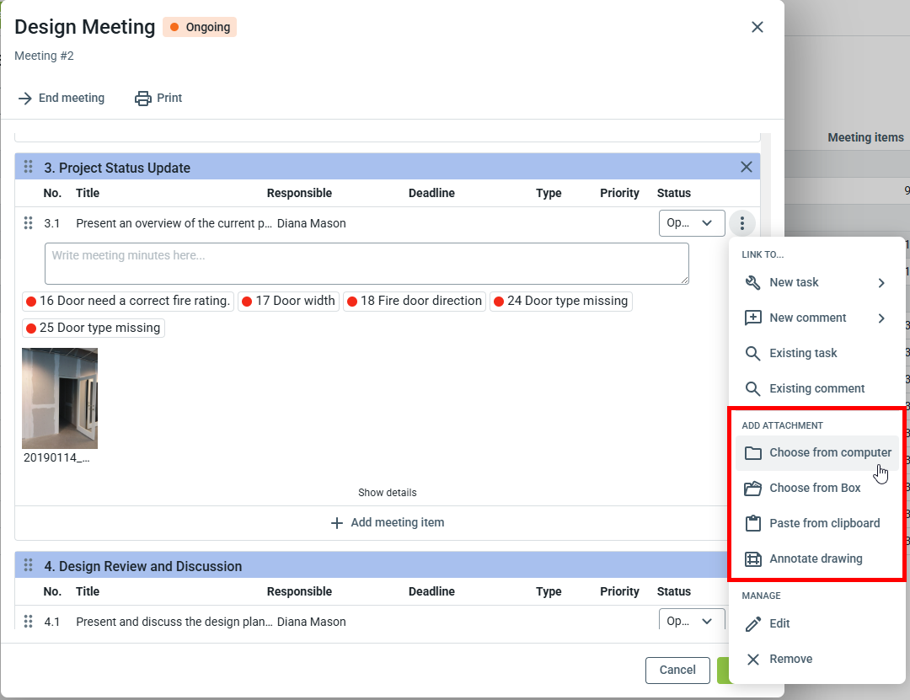
Task: Click the End meeting arrow icon
Action: tap(25, 99)
